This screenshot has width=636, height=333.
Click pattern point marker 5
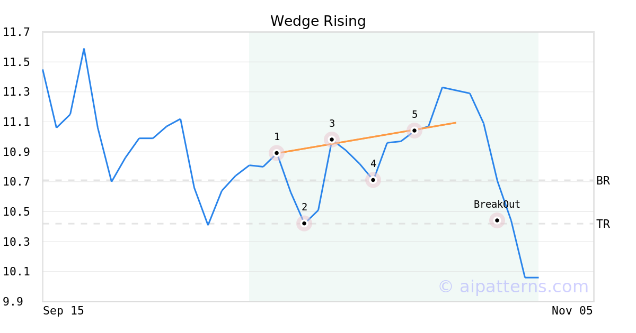click(414, 131)
